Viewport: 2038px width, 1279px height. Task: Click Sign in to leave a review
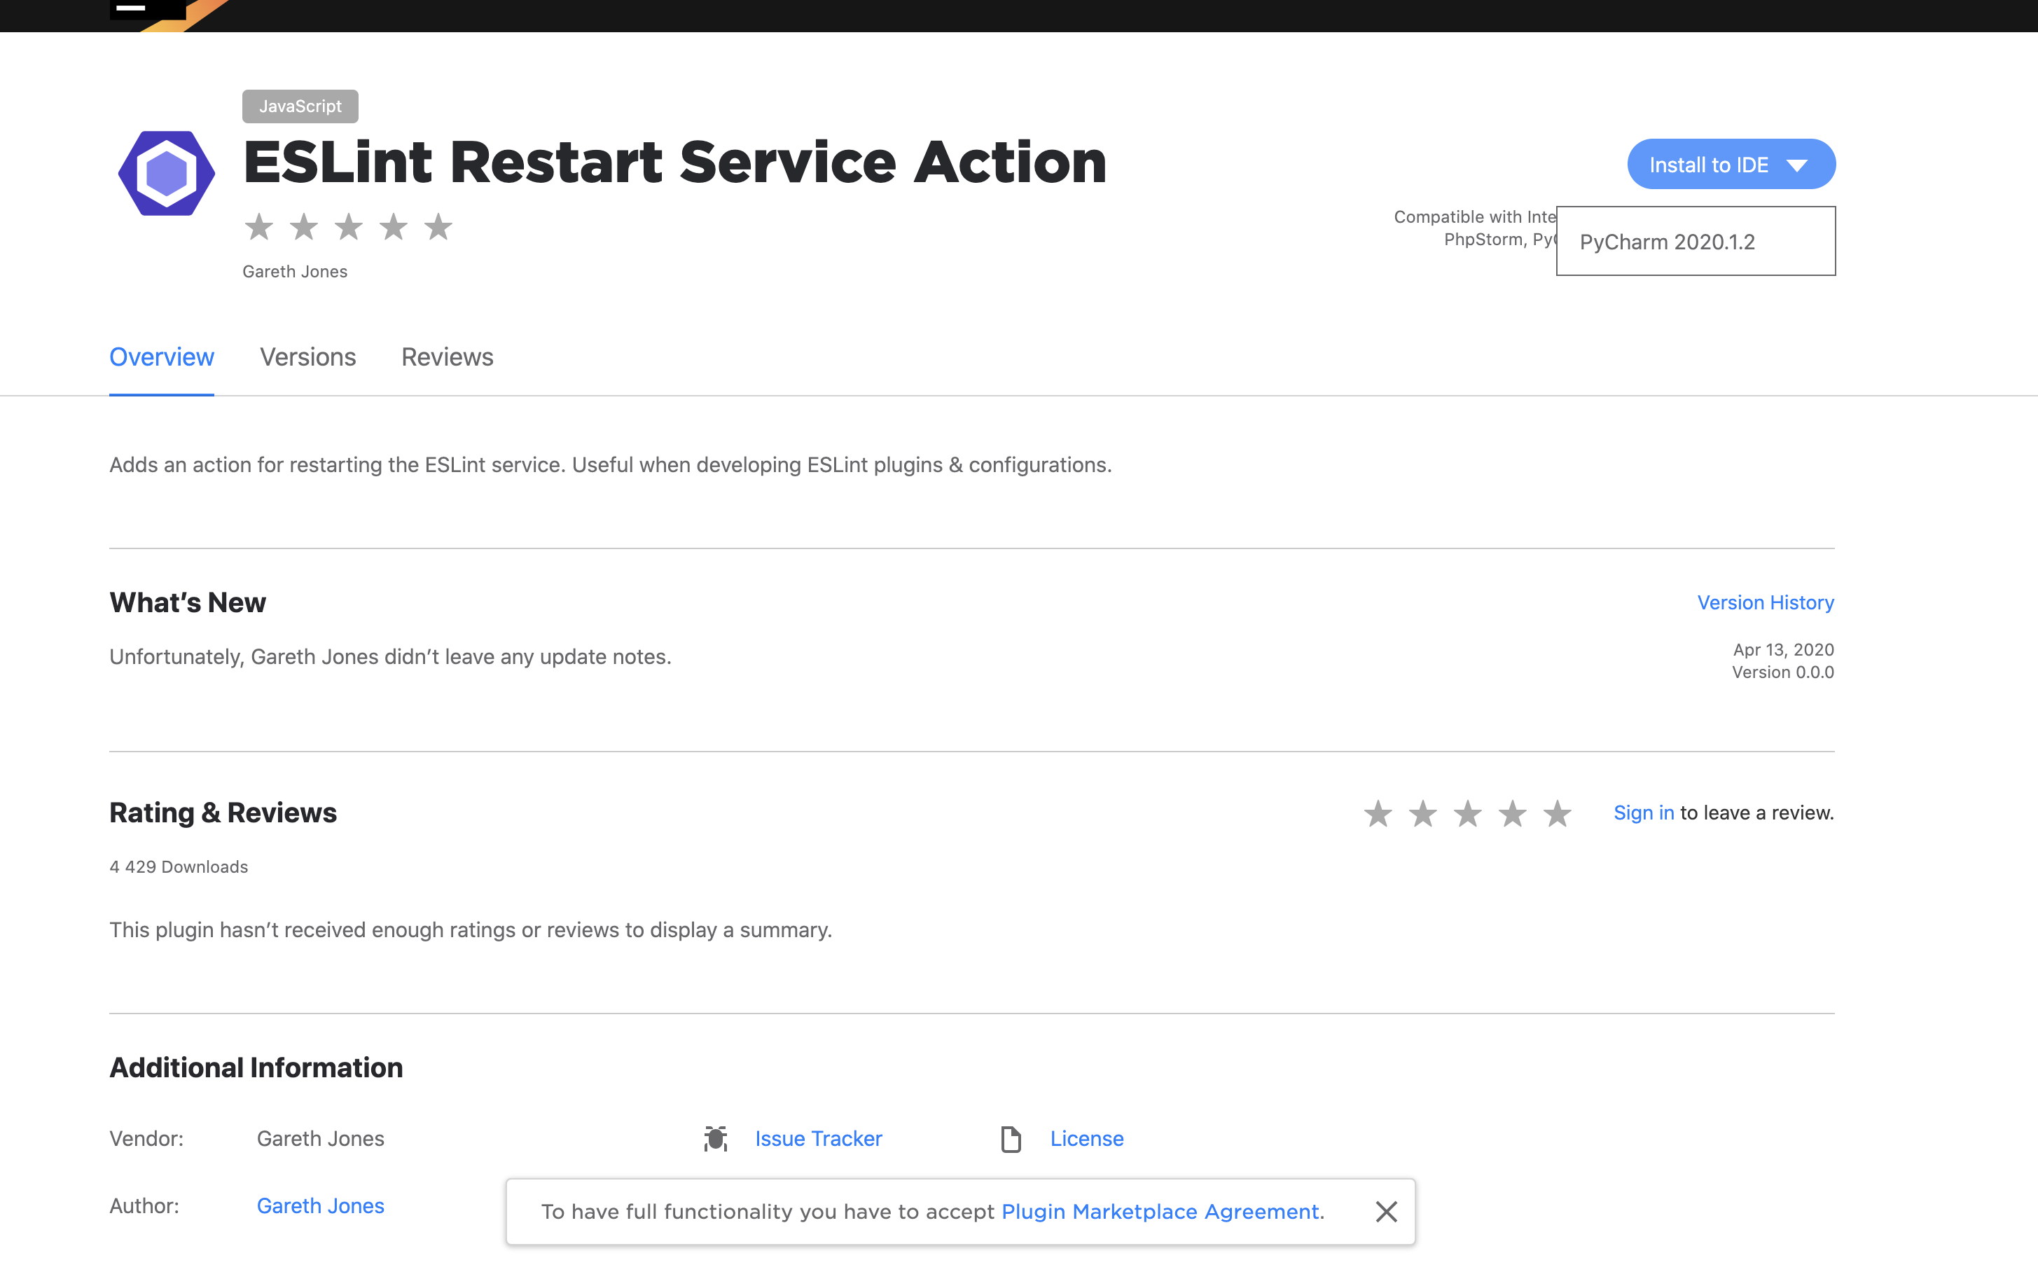tap(1643, 813)
